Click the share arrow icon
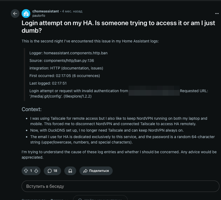Viewport: 221px width, 200px height. pos(86,171)
